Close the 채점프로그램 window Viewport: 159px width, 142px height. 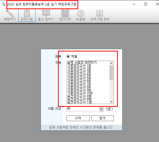(157, 4)
